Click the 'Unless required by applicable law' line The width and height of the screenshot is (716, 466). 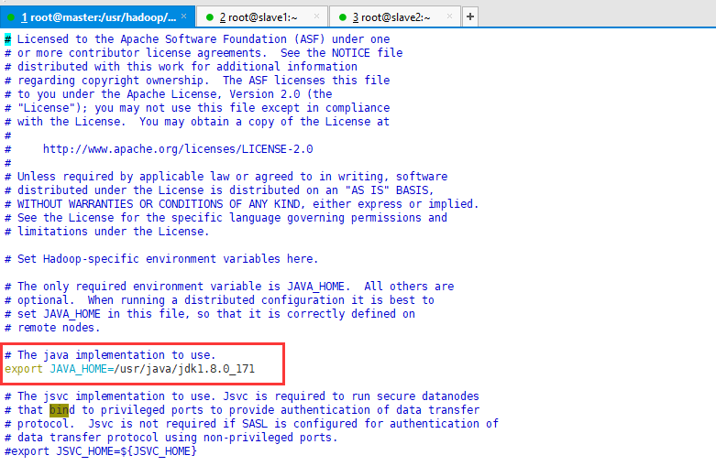[x=226, y=177]
